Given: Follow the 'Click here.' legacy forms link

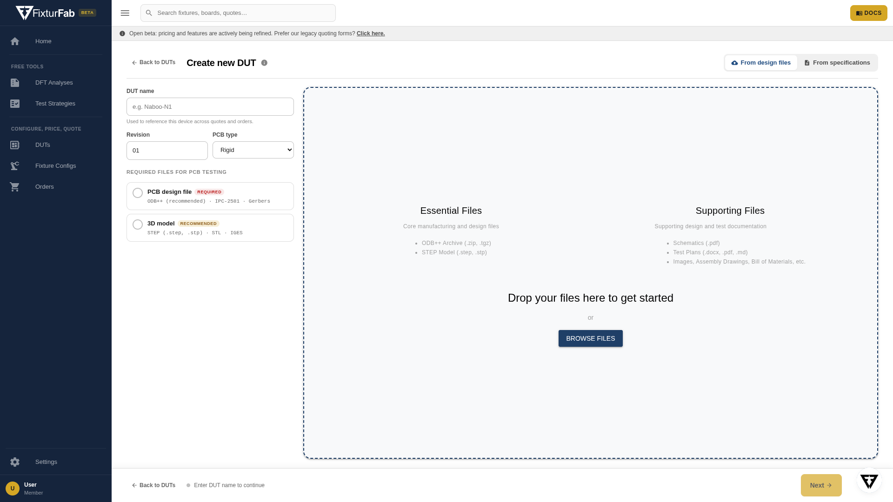Looking at the screenshot, I should click(371, 33).
